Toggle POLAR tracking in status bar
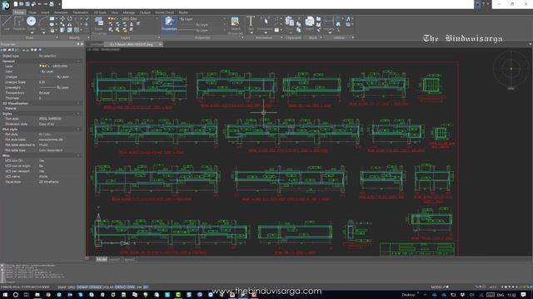 108,287
